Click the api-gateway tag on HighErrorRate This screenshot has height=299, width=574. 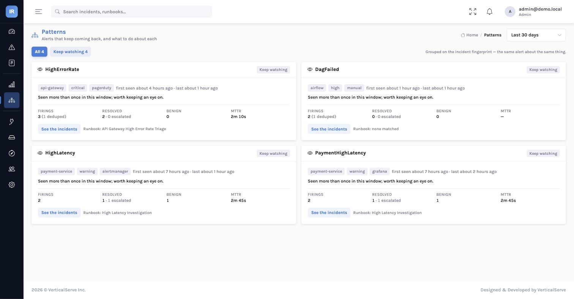coord(52,88)
